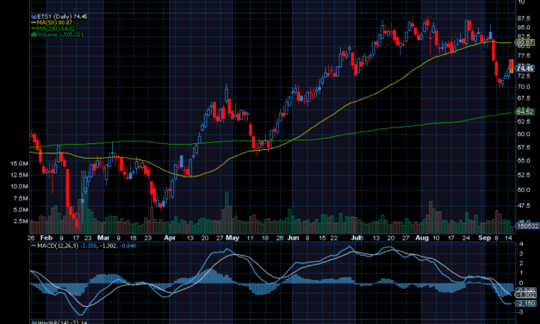Click the Apr label on date axis

click(170, 238)
